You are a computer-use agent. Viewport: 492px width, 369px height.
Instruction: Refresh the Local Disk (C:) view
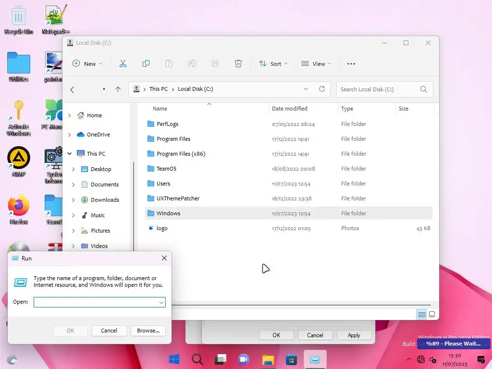point(322,89)
